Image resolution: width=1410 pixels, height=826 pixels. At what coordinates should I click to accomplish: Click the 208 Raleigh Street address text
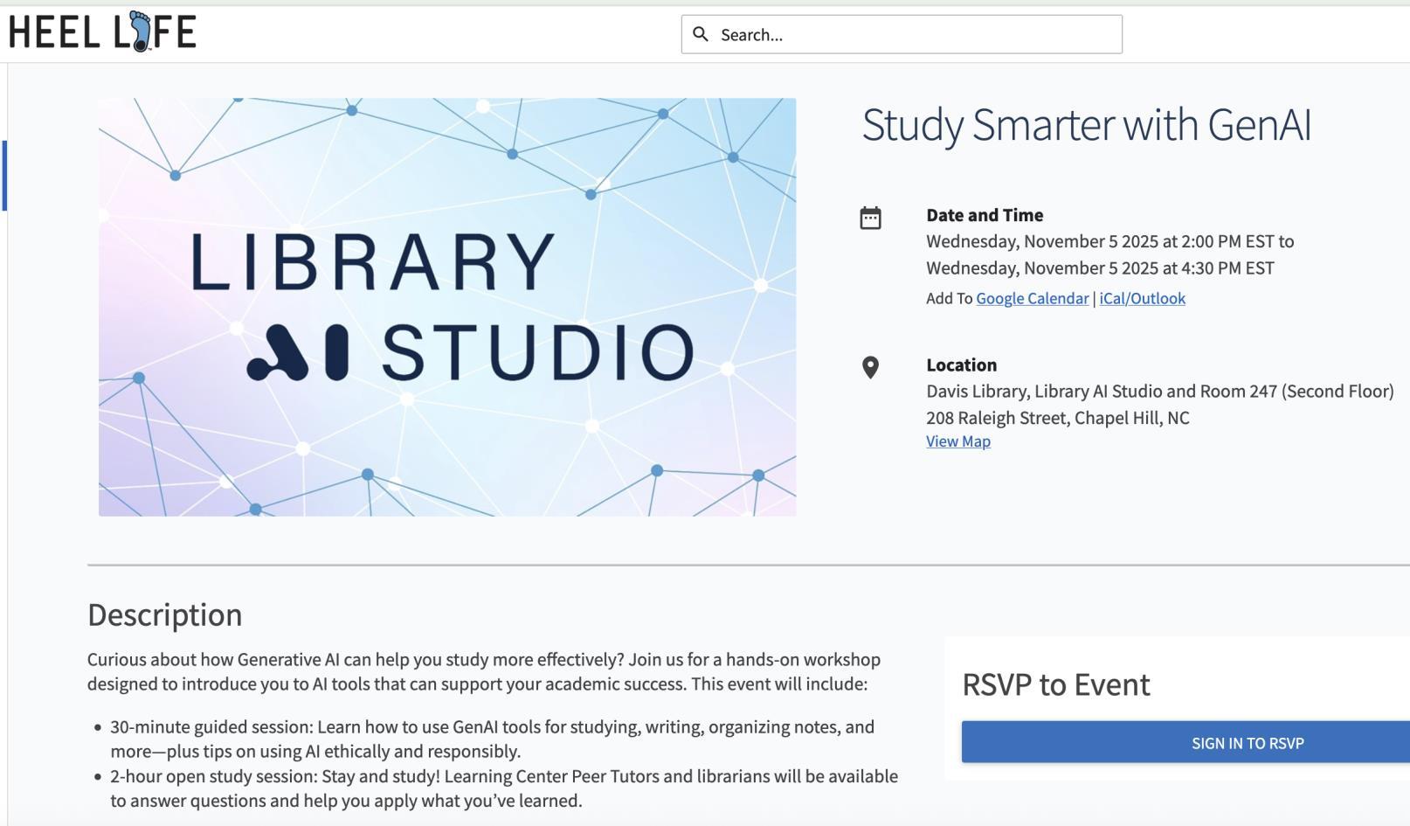[x=1057, y=418]
